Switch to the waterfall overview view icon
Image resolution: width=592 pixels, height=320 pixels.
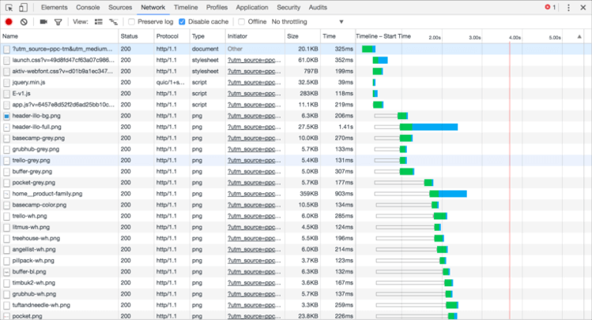tap(115, 22)
